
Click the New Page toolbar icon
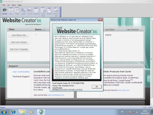[x=44, y=11]
